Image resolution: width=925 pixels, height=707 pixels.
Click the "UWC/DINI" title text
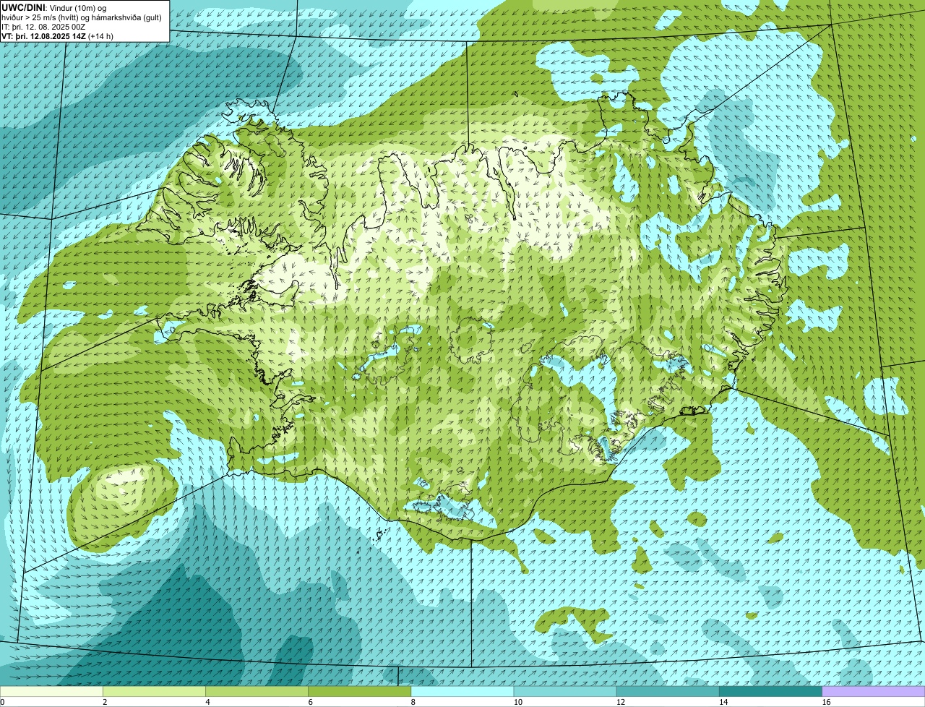(23, 8)
